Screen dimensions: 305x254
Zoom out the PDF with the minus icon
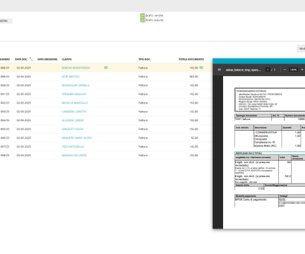285,70
